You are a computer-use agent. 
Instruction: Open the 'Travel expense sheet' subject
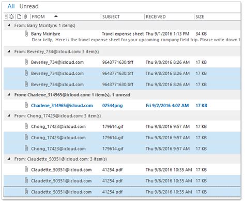coord(122,34)
